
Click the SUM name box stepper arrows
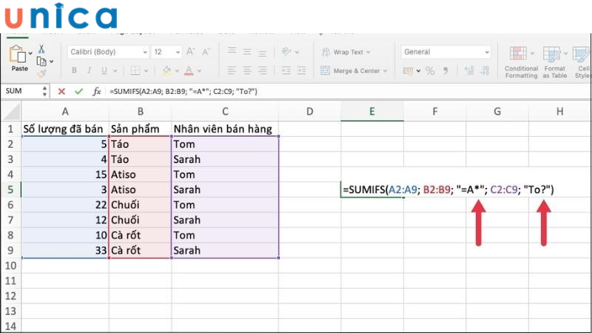[x=44, y=91]
